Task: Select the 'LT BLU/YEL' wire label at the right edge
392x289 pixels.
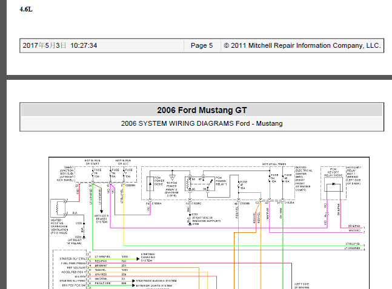Action: pyautogui.click(x=353, y=244)
